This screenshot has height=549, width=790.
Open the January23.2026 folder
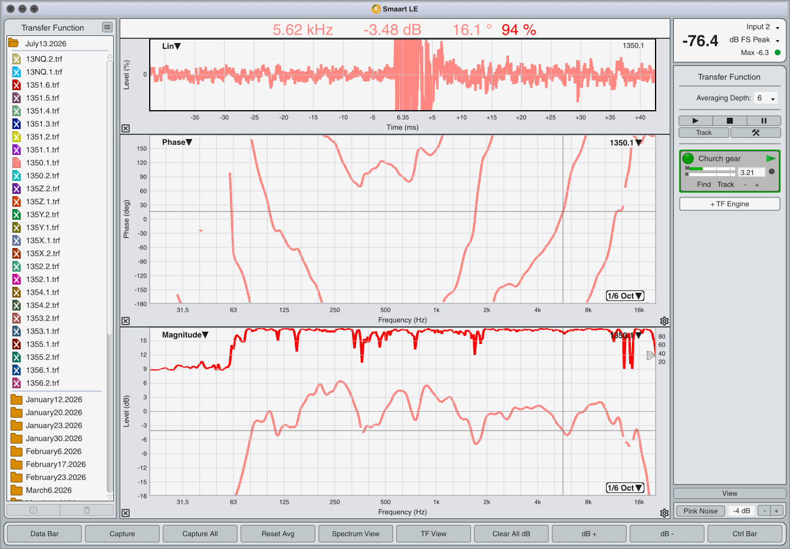pos(54,425)
